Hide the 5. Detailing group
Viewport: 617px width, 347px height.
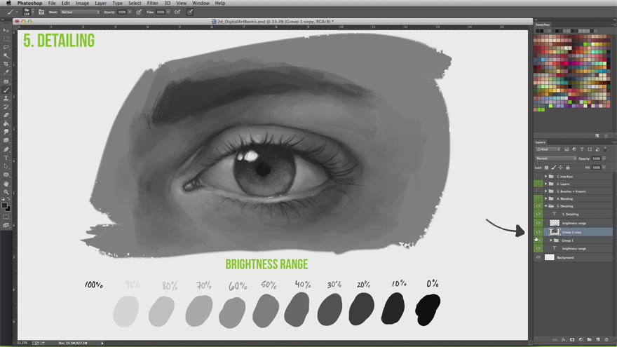click(538, 206)
